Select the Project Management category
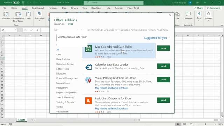 pos(66,92)
